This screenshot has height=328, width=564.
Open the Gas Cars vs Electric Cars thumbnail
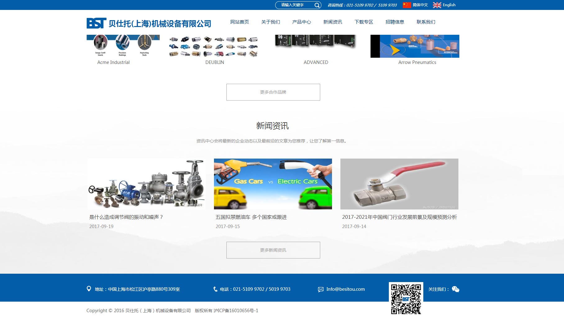tap(273, 184)
